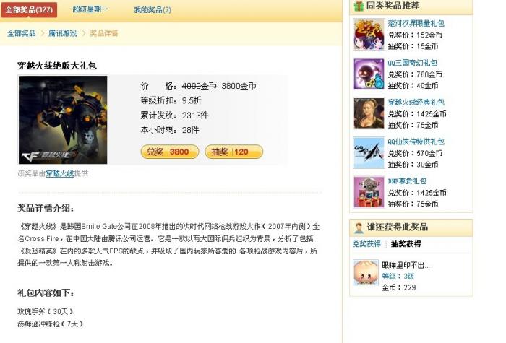Click the gift box icon beside 同类奖品推荐

pos(359,6)
